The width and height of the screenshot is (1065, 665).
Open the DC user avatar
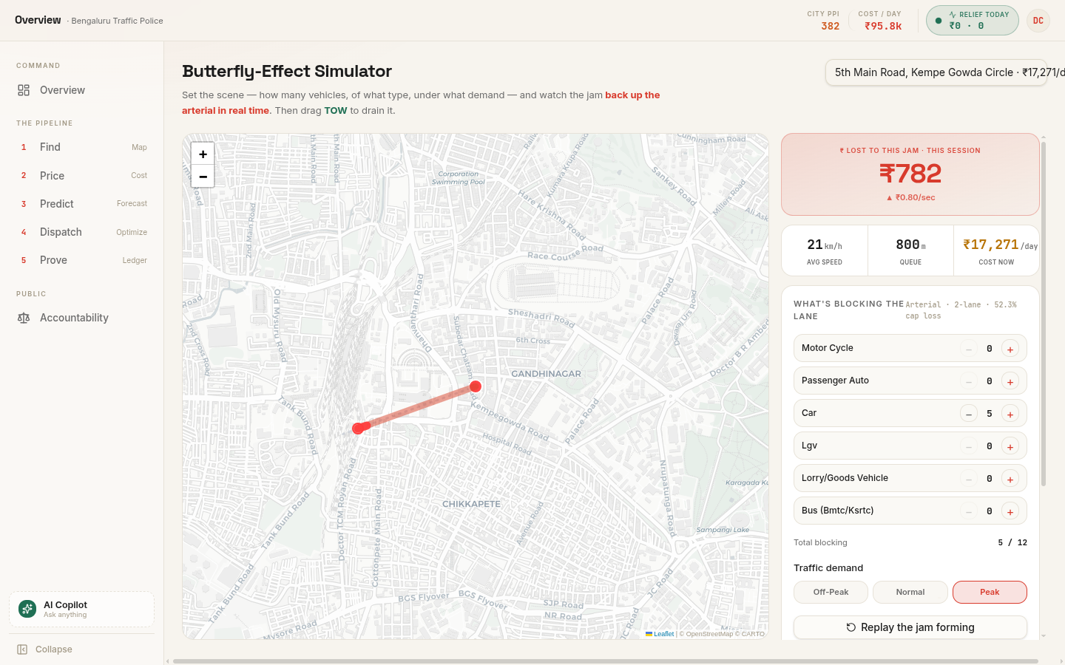coord(1038,21)
